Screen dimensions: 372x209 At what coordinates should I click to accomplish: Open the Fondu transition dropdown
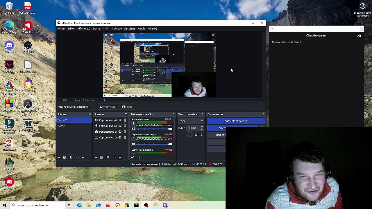(x=191, y=121)
